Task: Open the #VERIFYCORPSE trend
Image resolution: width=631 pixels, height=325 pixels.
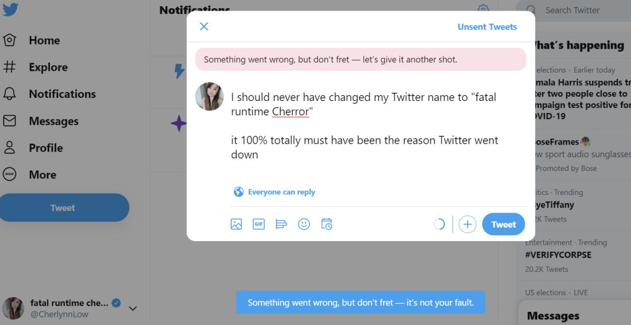Action: click(558, 255)
